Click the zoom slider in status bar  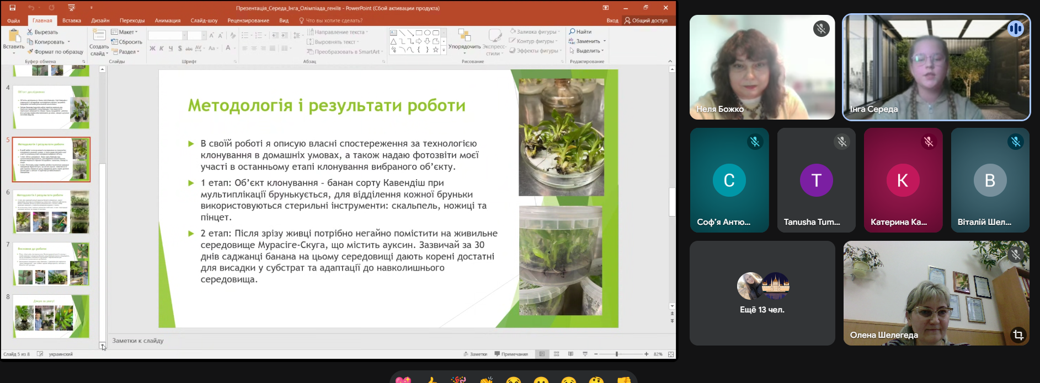617,354
